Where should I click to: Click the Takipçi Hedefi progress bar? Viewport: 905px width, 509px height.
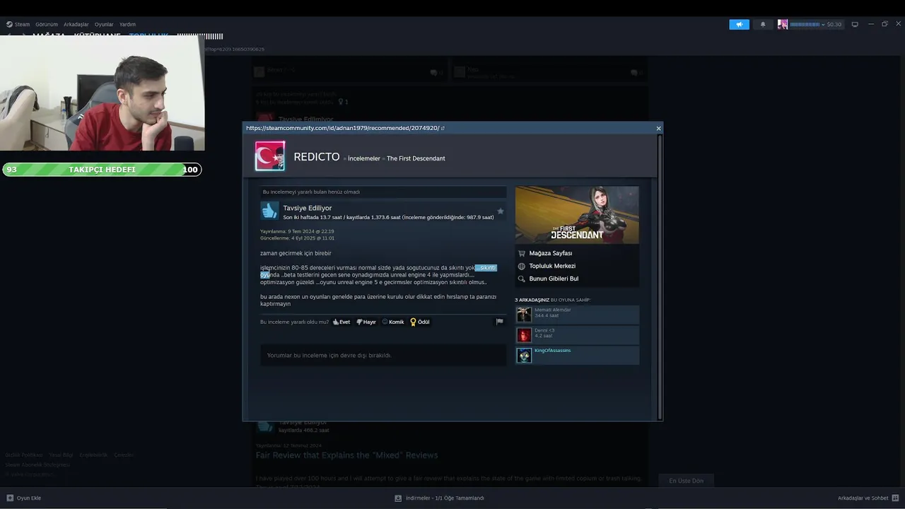click(102, 170)
